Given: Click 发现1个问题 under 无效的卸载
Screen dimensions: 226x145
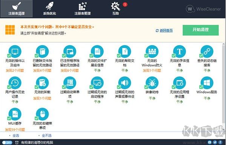Looking at the screenshot, I should [42, 98].
